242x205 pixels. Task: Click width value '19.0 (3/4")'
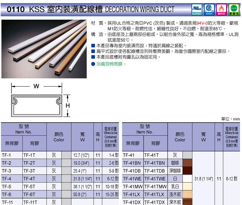(81, 163)
